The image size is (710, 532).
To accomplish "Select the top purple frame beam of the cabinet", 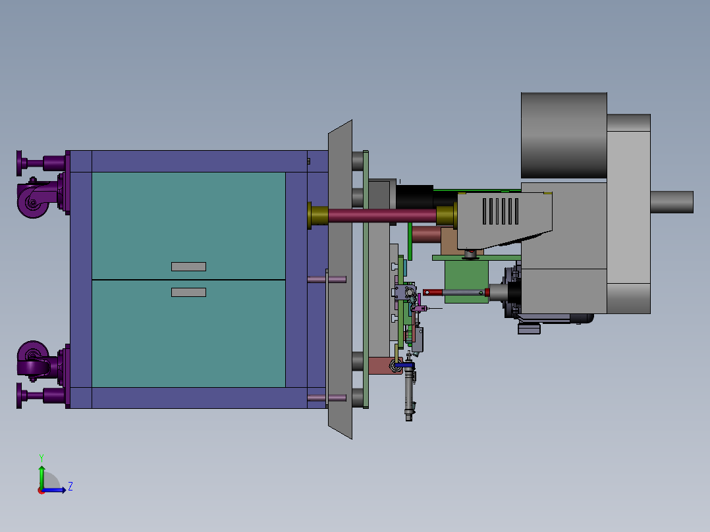I will tap(199, 161).
